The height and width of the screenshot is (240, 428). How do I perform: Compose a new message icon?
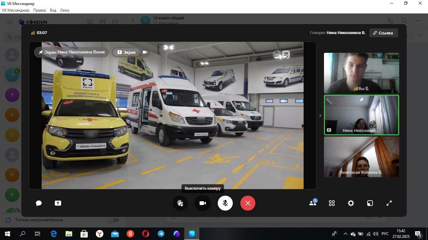(x=115, y=22)
